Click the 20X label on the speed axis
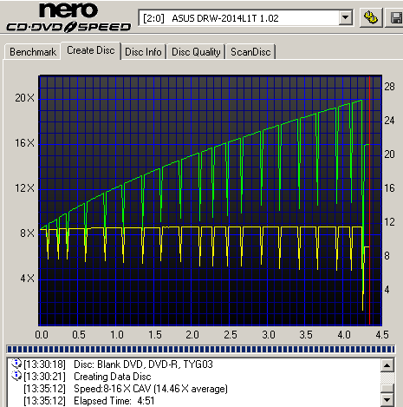The image size is (403, 407). (x=25, y=98)
